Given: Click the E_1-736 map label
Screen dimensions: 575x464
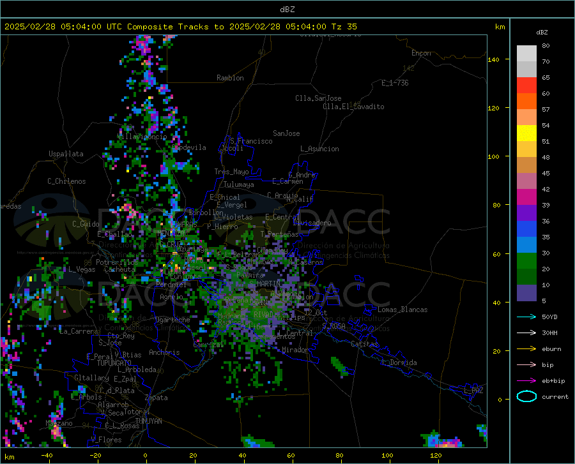Looking at the screenshot, I should pyautogui.click(x=395, y=83).
